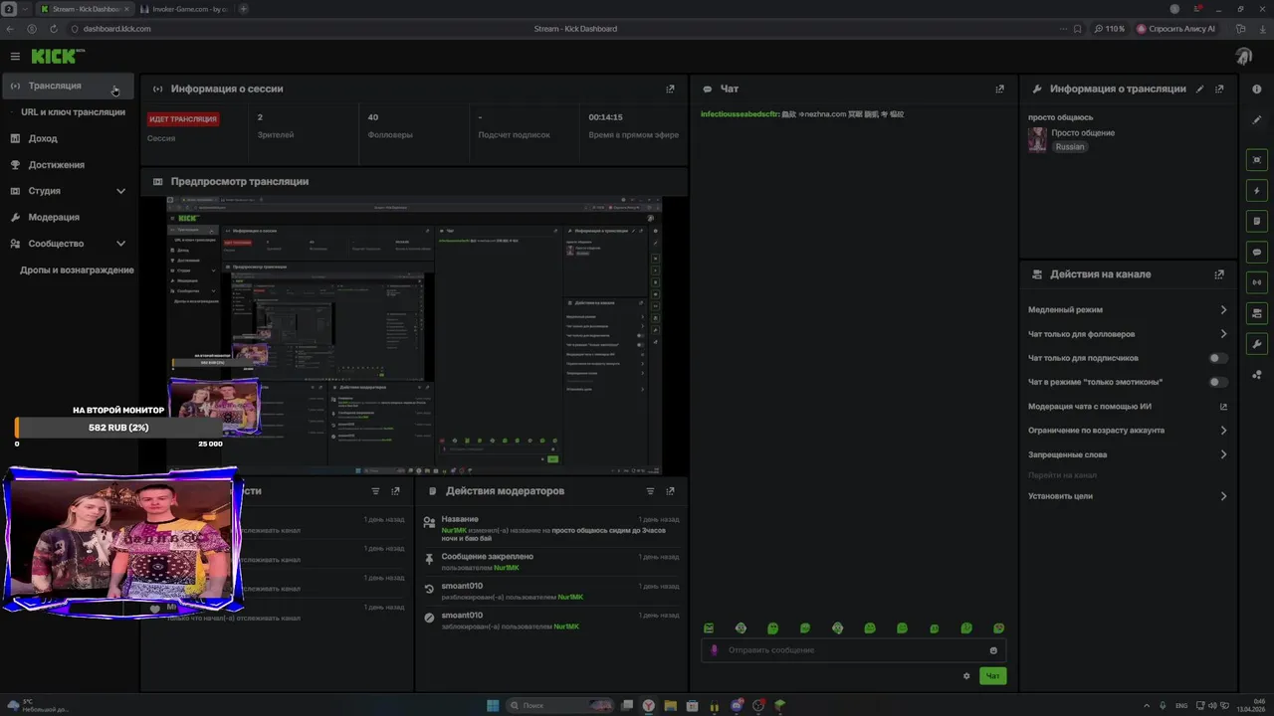Open Дропы и вознаграждения page
This screenshot has width=1274, height=716.
(x=77, y=270)
